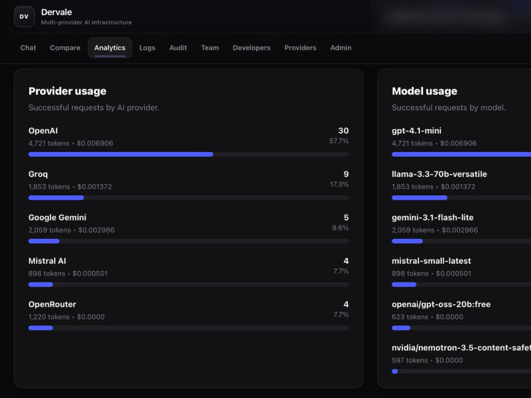Click 'Successful requests by model.' text

(449, 108)
